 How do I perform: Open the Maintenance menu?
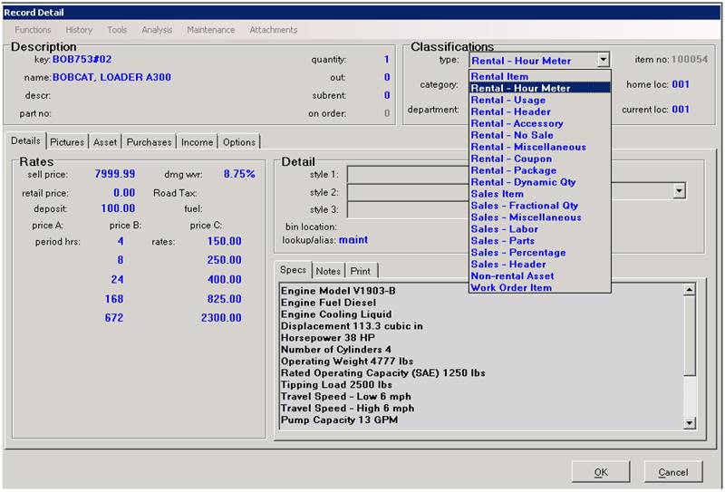[x=211, y=30]
